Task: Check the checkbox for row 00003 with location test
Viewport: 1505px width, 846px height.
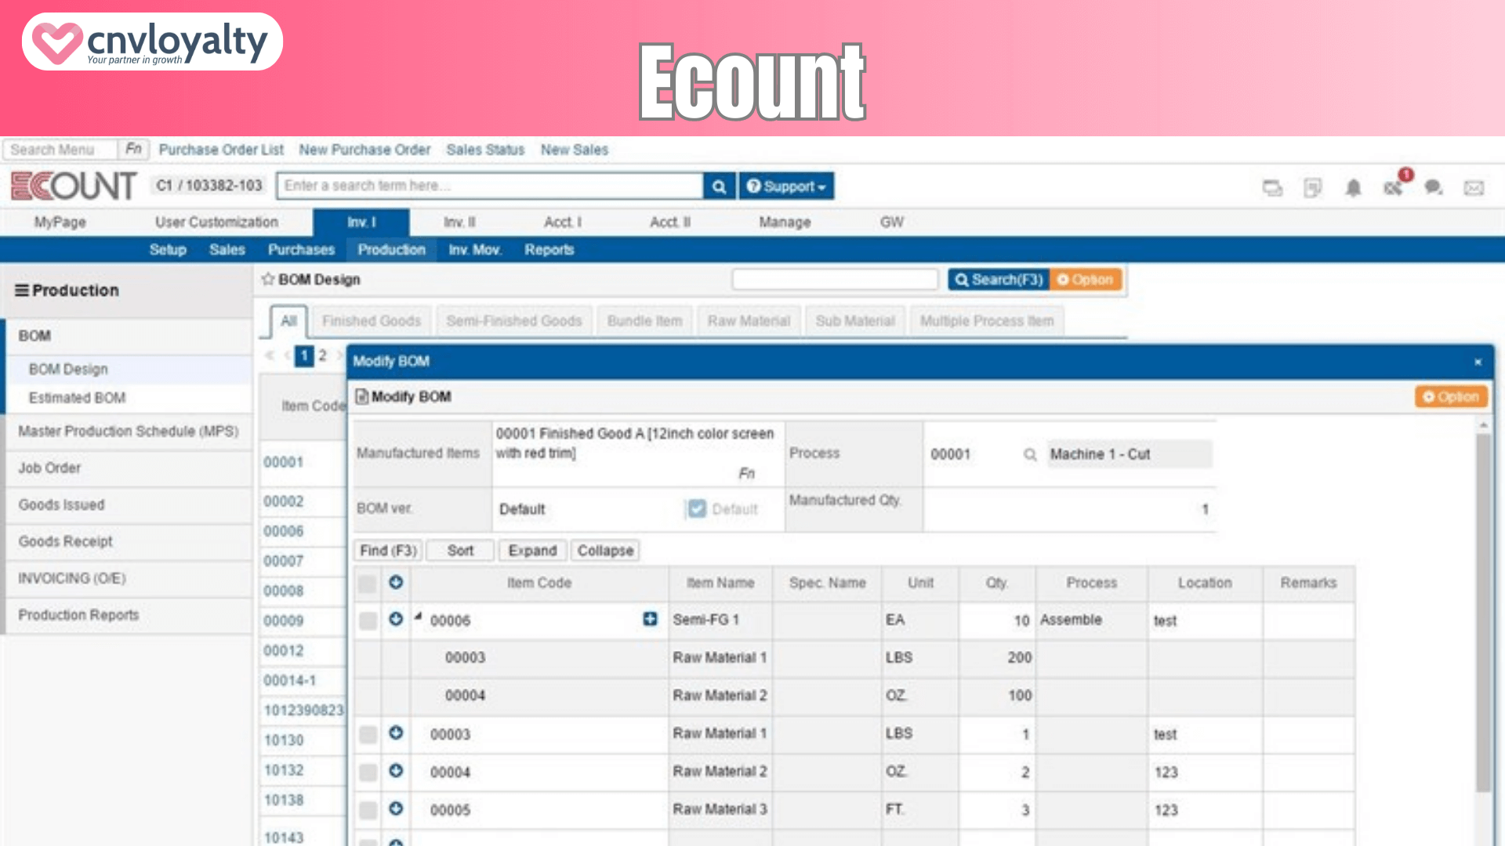Action: (367, 734)
